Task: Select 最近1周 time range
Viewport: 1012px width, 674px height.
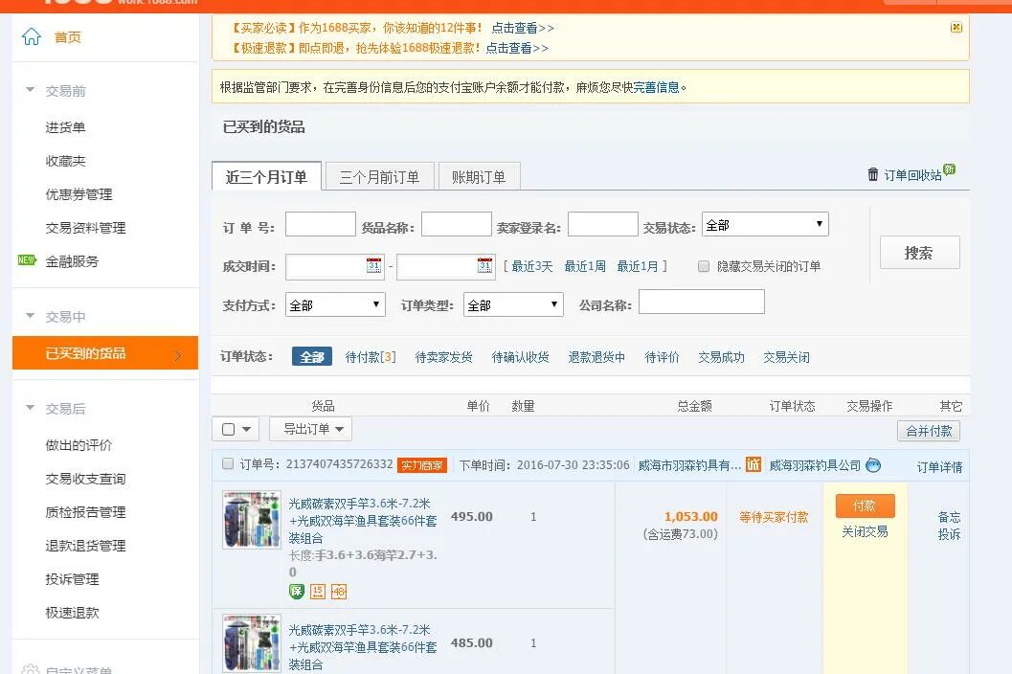Action: tap(585, 266)
